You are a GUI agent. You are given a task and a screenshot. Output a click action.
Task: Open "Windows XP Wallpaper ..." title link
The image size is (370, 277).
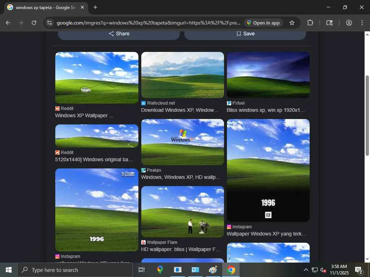click(x=84, y=115)
